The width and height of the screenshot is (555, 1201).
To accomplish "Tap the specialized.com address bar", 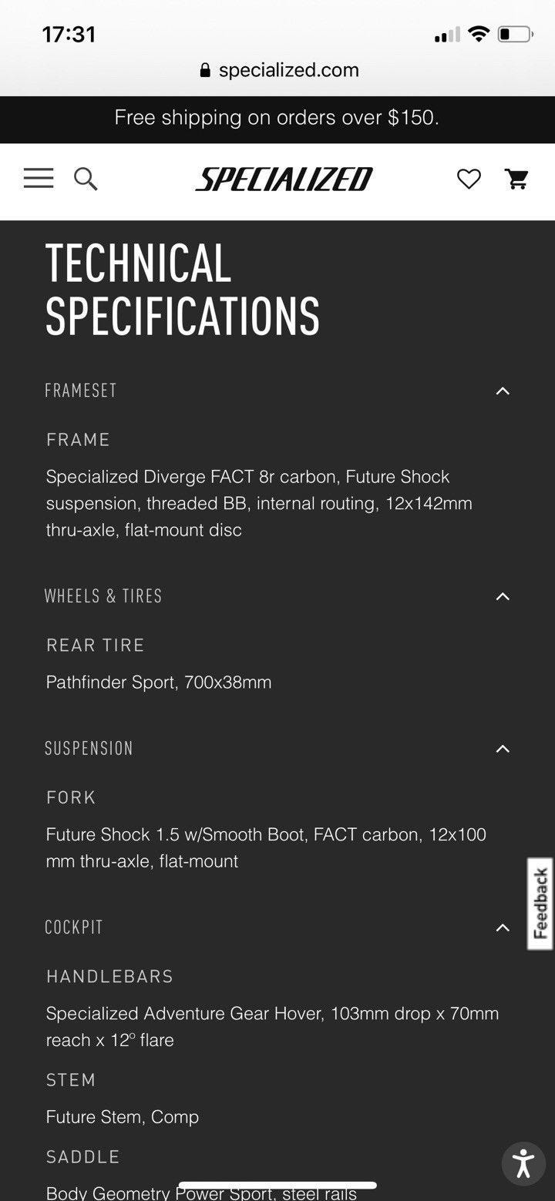I will pyautogui.click(x=277, y=70).
